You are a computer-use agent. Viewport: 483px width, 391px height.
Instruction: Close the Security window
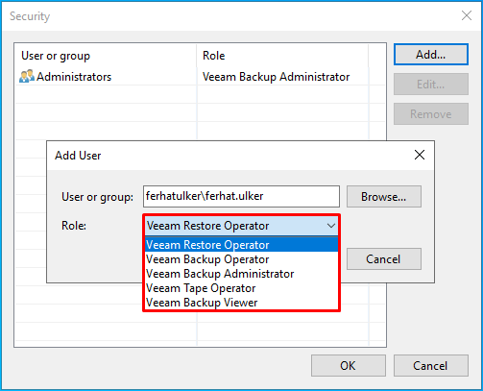click(467, 15)
